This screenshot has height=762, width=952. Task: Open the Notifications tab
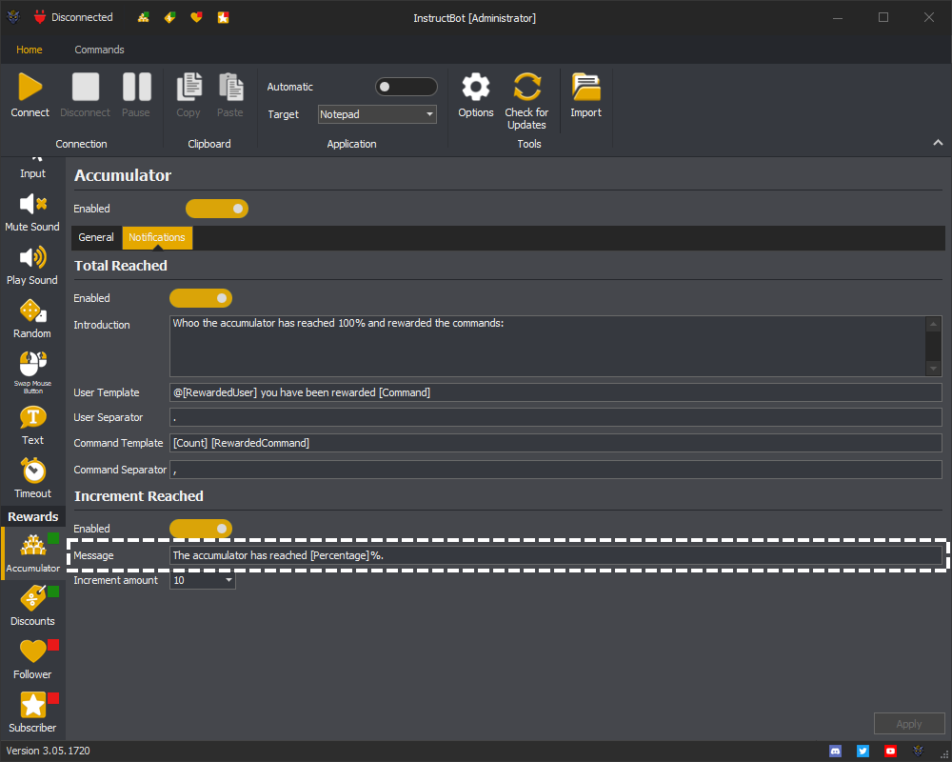(x=157, y=237)
